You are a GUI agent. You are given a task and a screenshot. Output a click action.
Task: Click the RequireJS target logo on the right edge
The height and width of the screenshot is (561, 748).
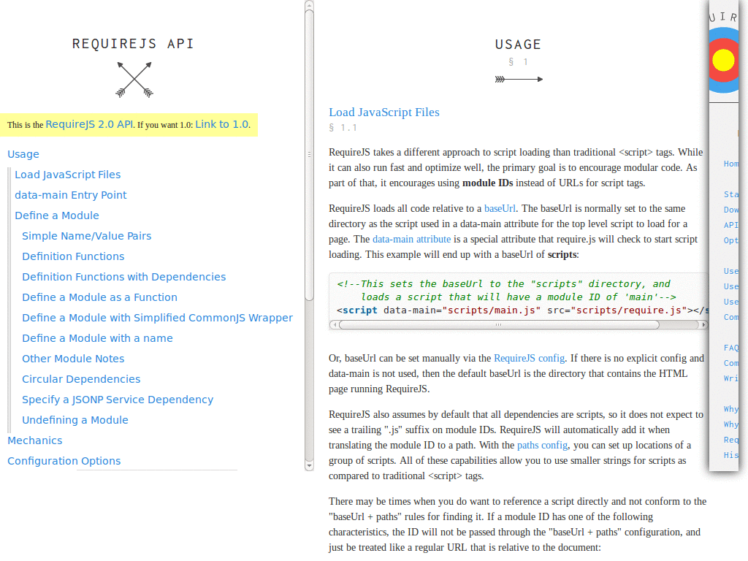pyautogui.click(x=724, y=60)
